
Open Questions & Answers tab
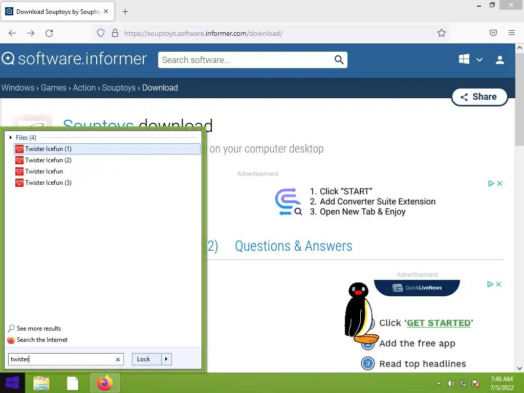(293, 246)
